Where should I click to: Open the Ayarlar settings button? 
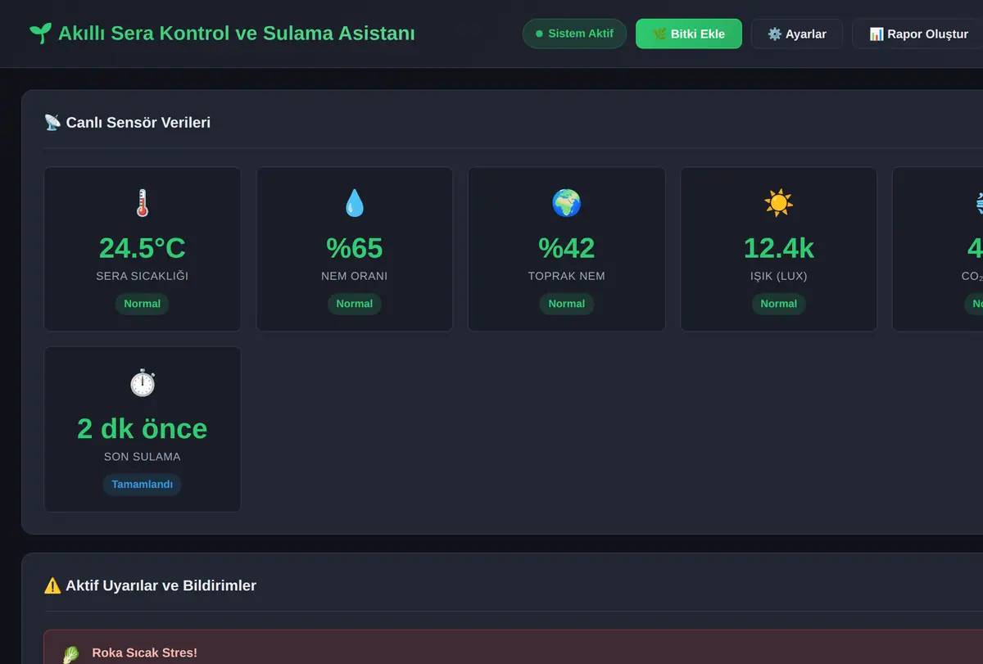tap(797, 34)
